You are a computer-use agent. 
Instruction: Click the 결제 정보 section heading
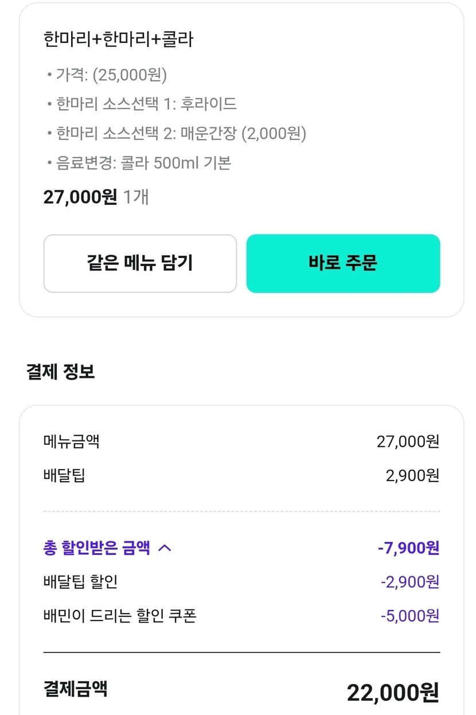(x=61, y=372)
